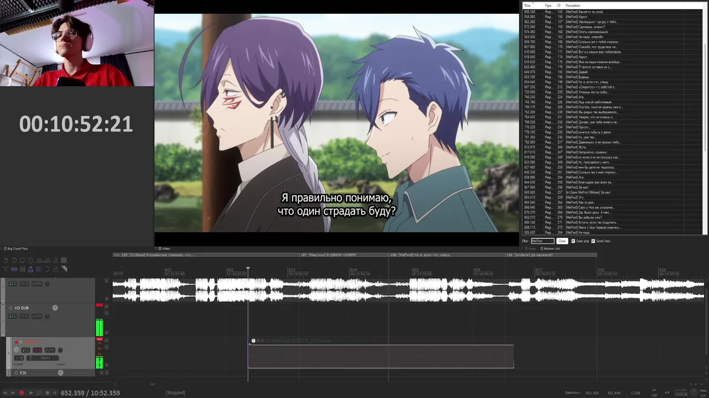Viewport: 709px width, 398px height.
Task: Solo the VO DUB track
Action: [106, 313]
